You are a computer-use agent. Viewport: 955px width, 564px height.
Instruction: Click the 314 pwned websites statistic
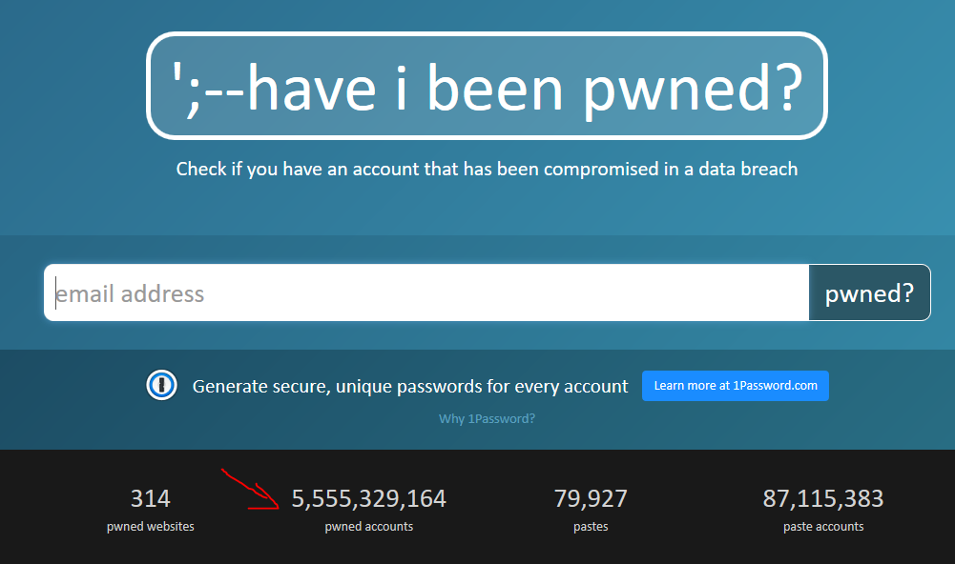[151, 510]
